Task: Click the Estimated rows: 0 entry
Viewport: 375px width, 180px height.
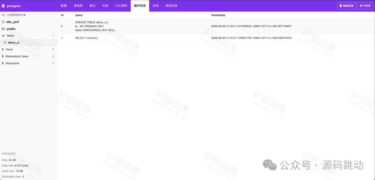Action: pos(13,177)
